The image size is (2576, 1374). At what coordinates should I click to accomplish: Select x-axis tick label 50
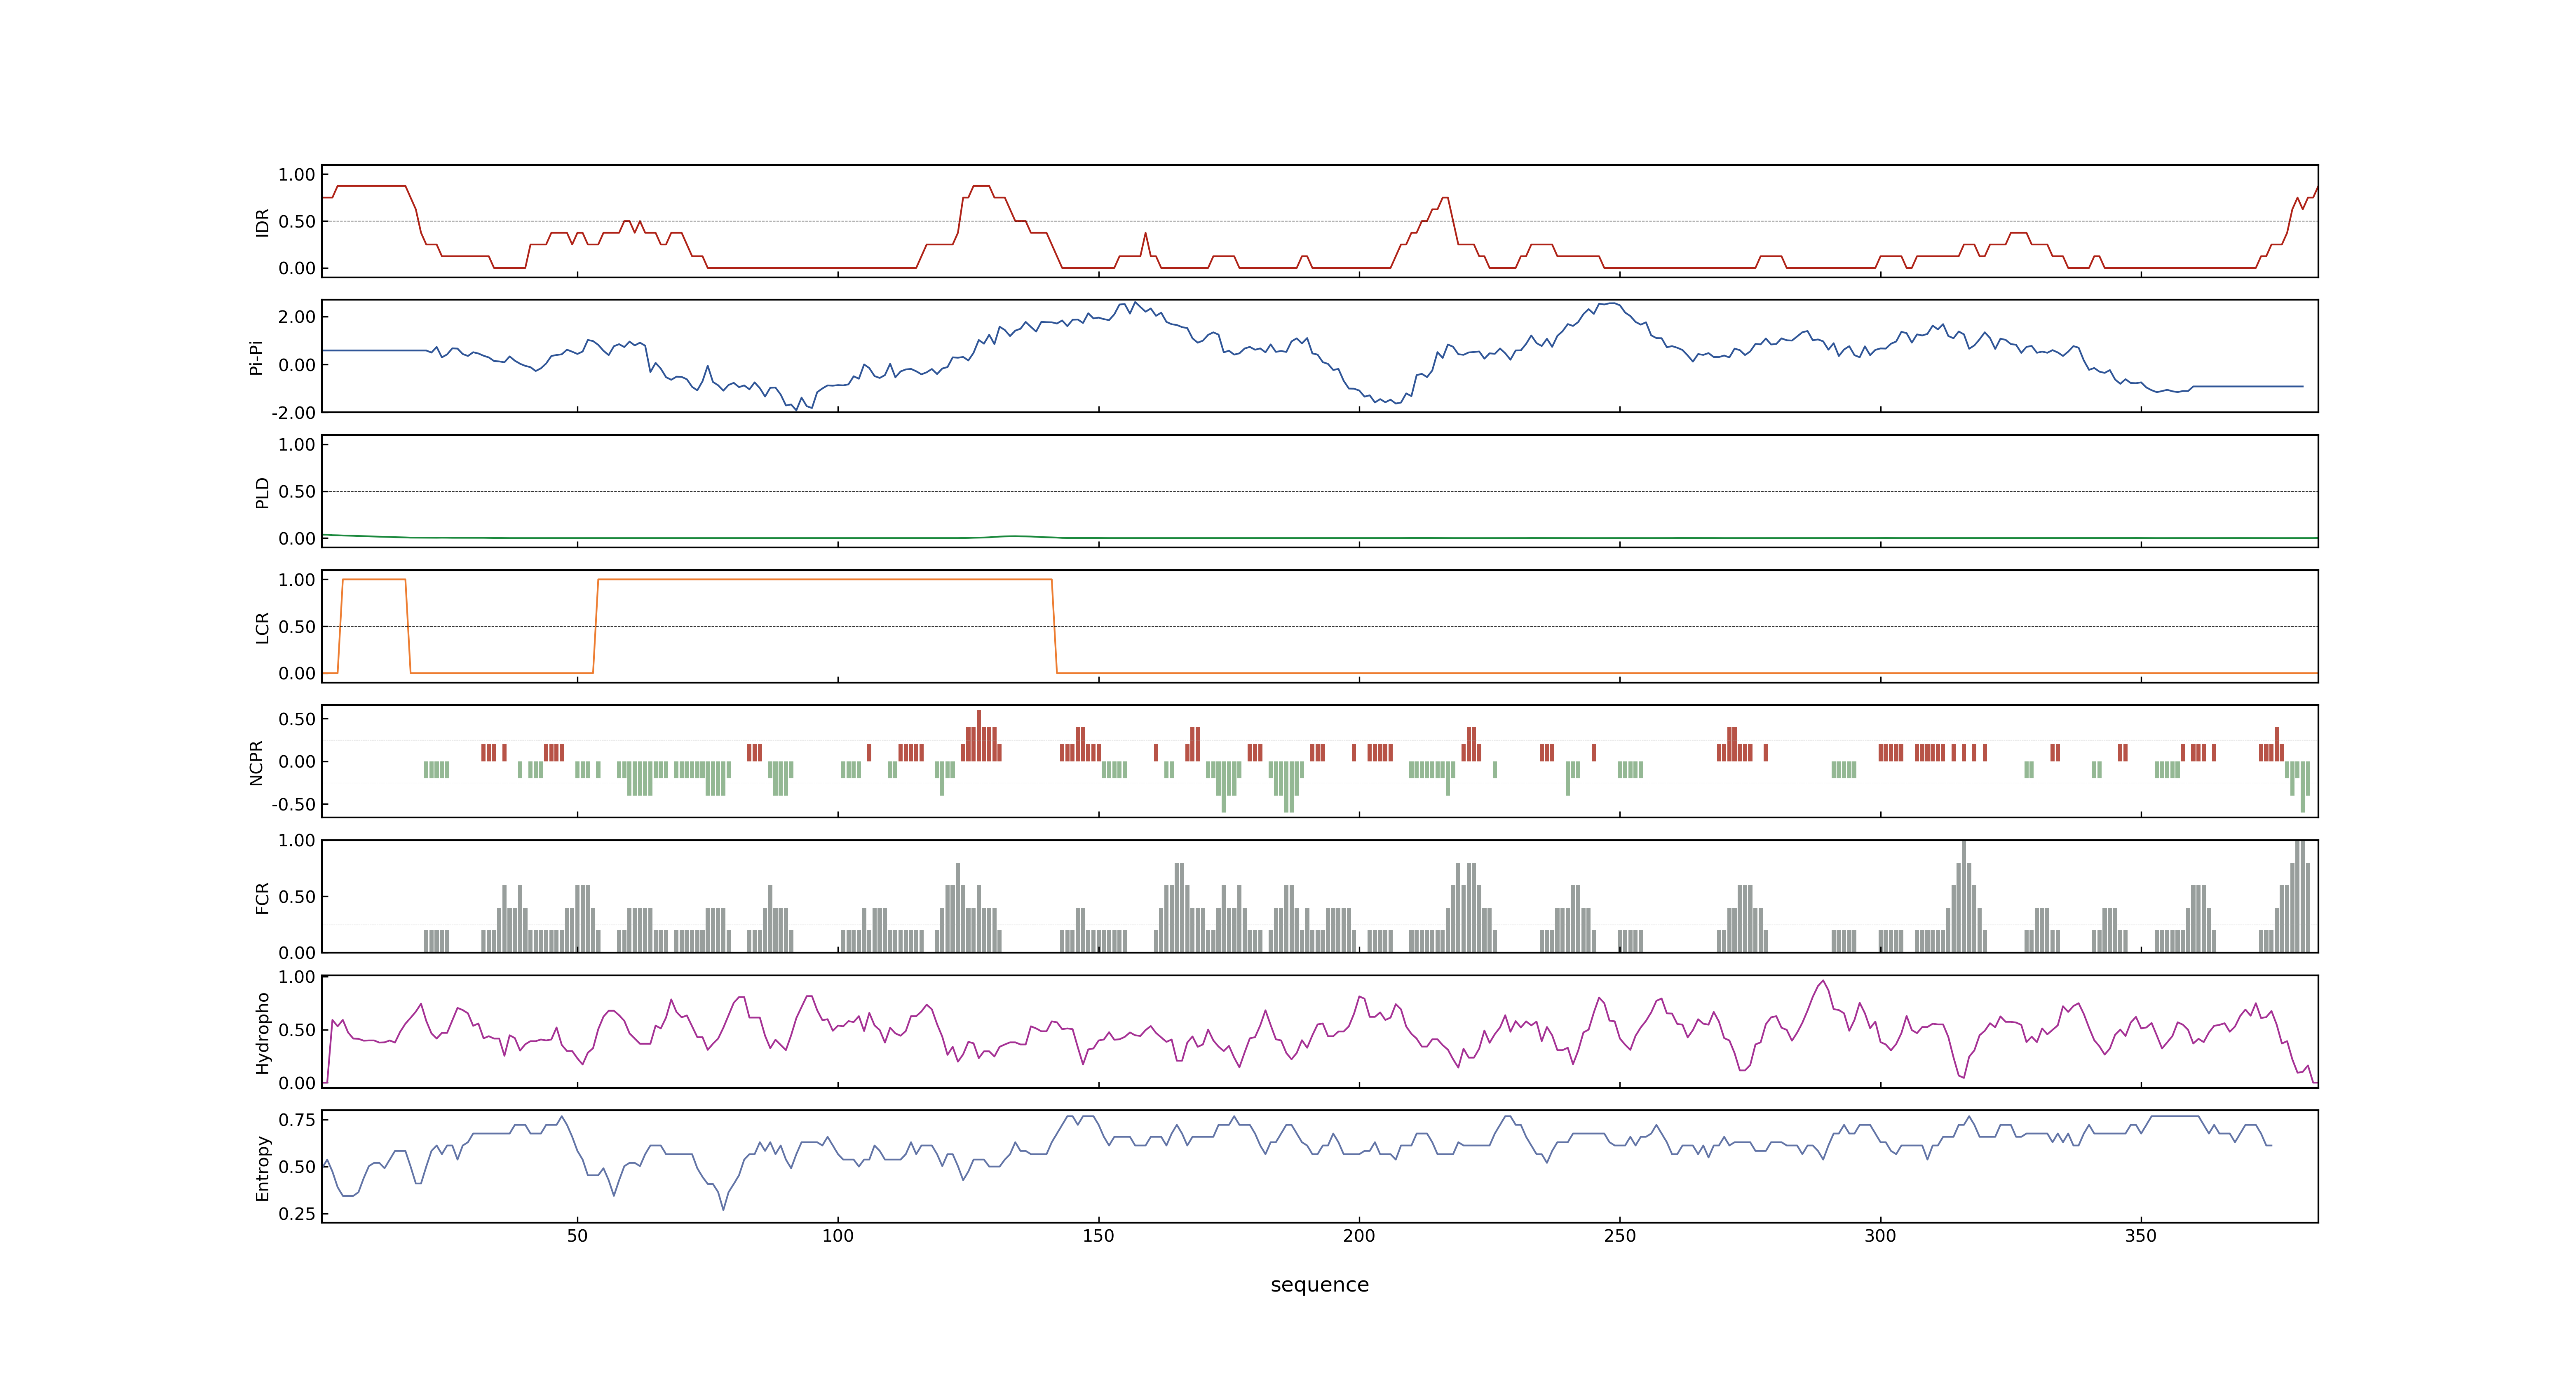click(x=577, y=1236)
